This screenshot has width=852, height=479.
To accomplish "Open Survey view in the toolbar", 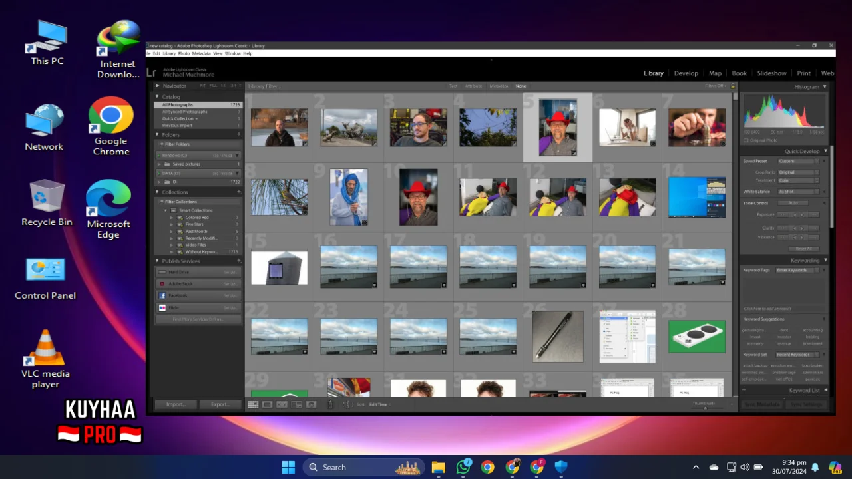I will (x=296, y=404).
